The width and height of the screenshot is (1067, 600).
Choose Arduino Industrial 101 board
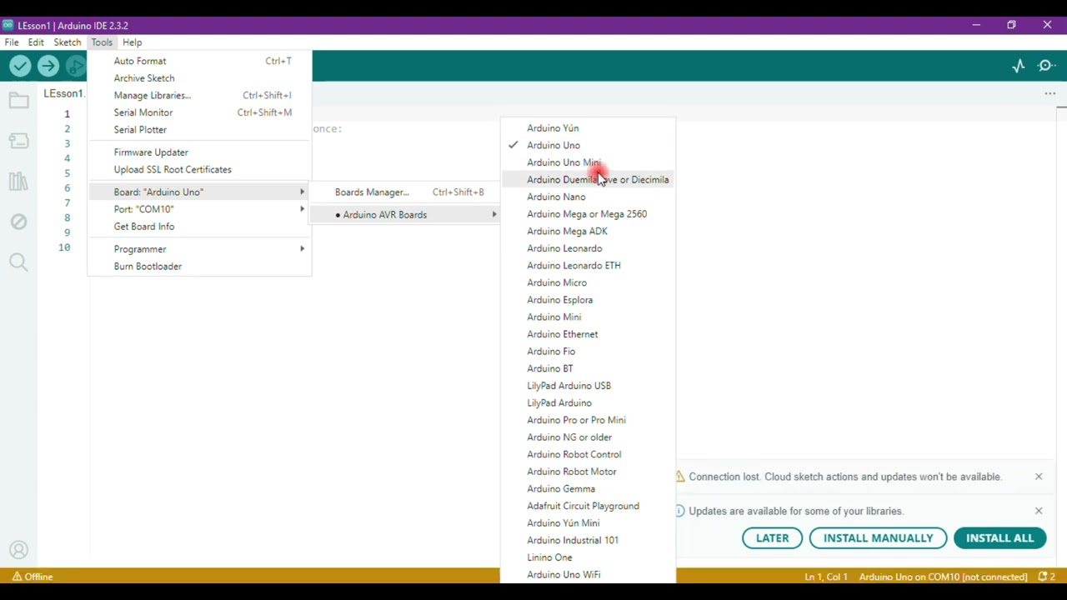588,540
